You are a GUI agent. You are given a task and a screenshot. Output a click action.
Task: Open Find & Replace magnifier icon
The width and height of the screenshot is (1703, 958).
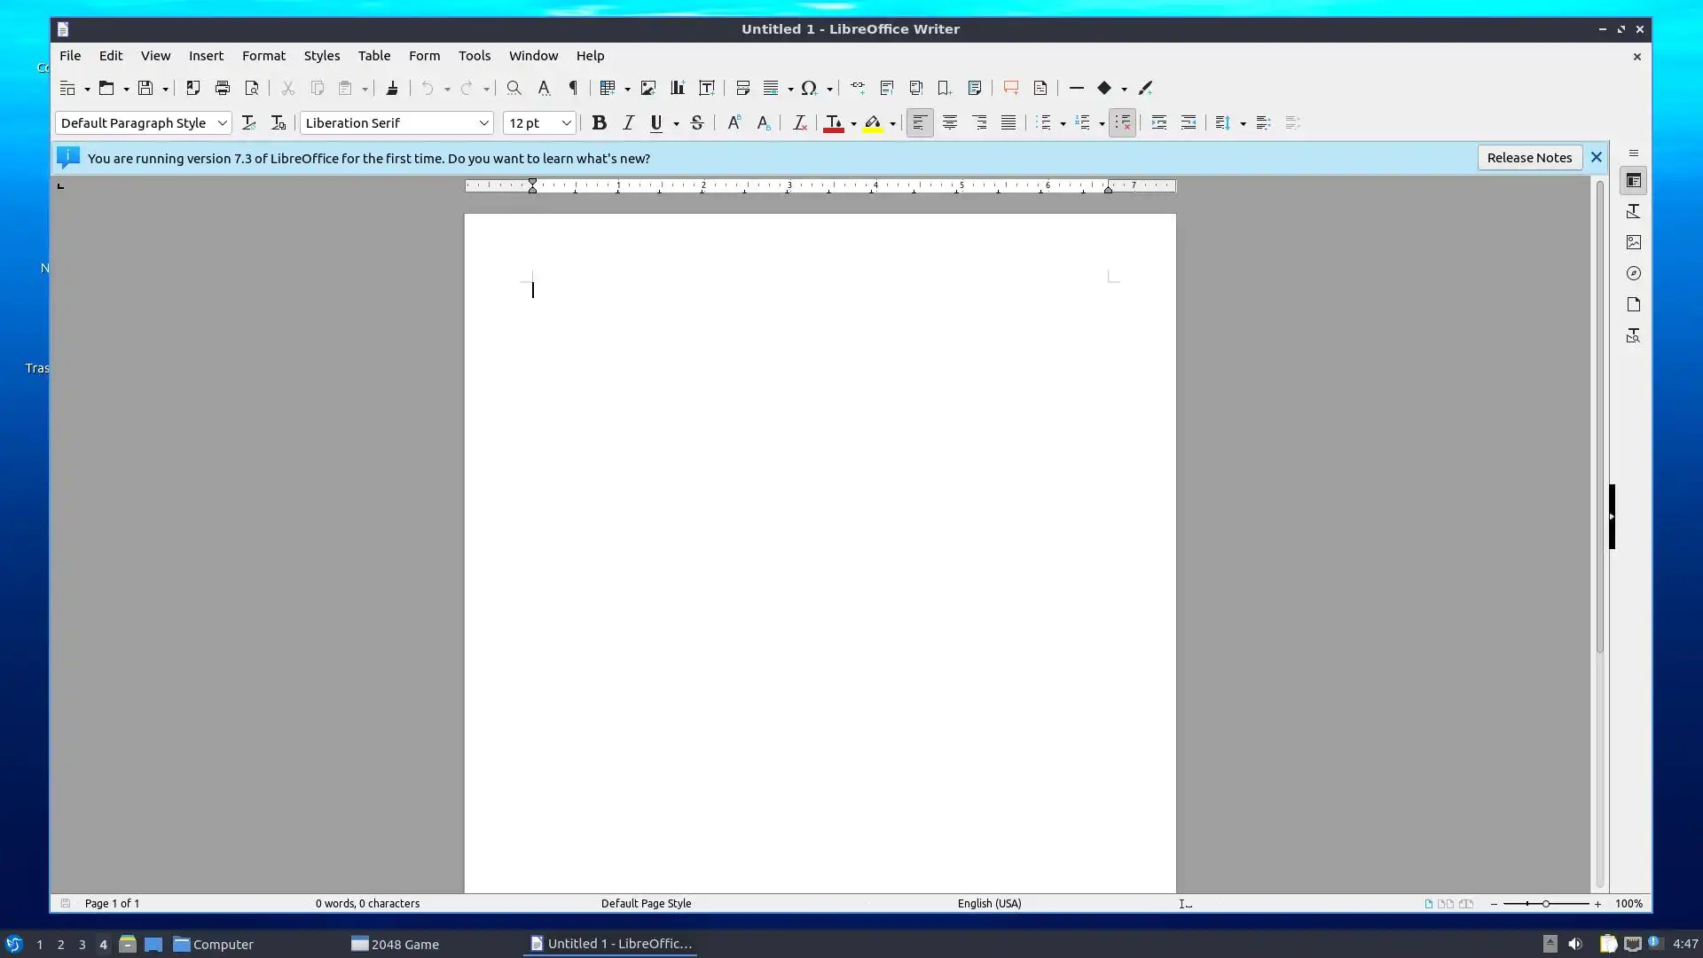pos(514,88)
